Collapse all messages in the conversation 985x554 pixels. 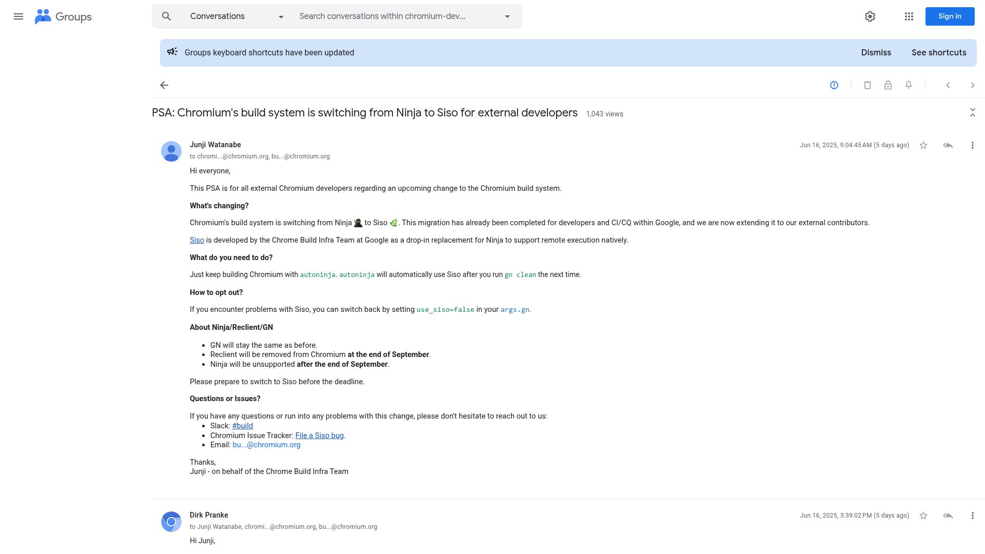(x=973, y=113)
